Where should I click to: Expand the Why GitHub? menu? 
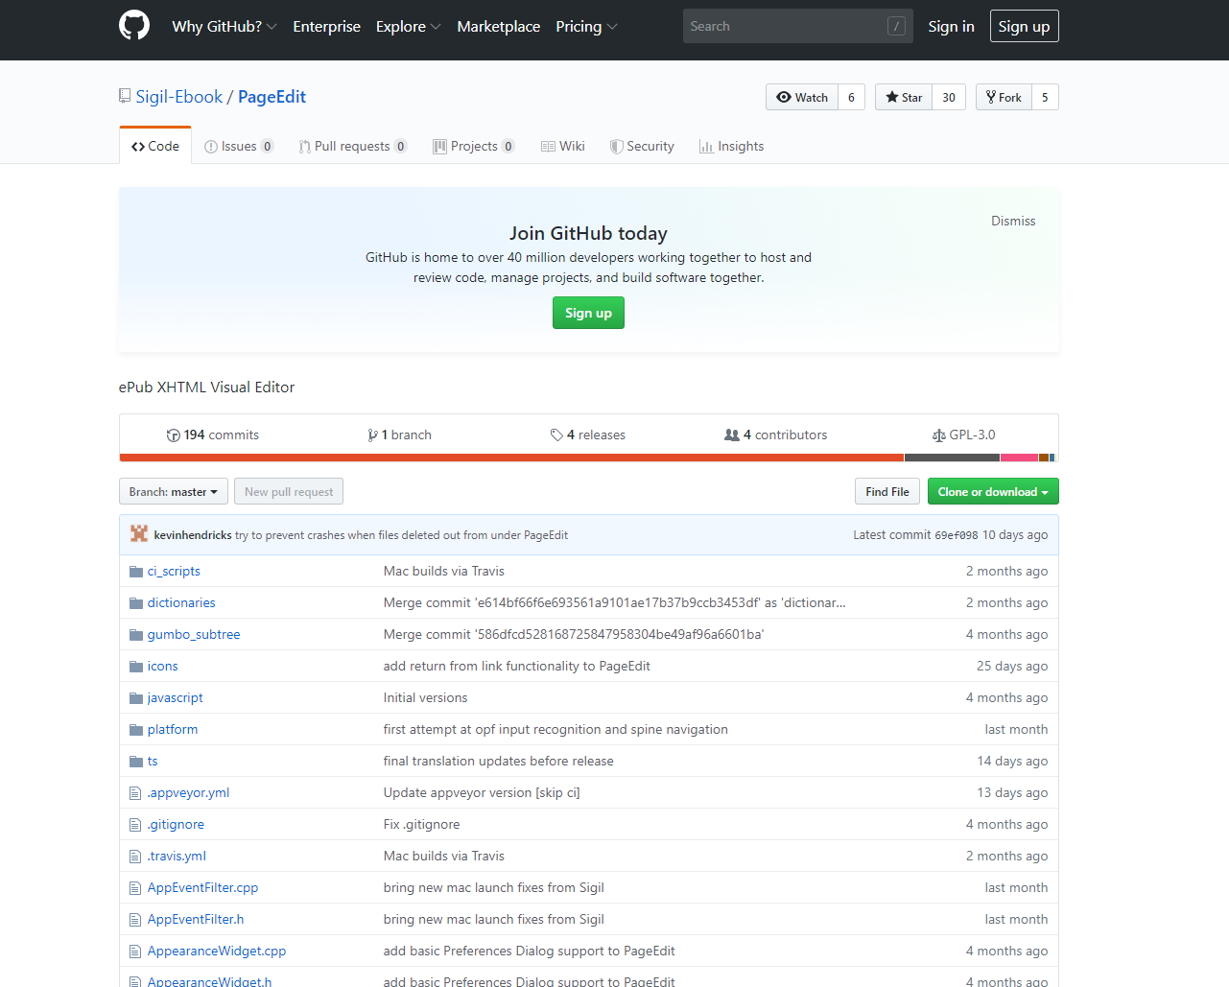pyautogui.click(x=225, y=26)
